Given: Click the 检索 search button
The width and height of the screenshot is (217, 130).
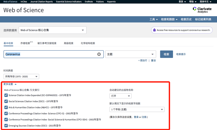Looking at the screenshot, I should (x=167, y=54).
